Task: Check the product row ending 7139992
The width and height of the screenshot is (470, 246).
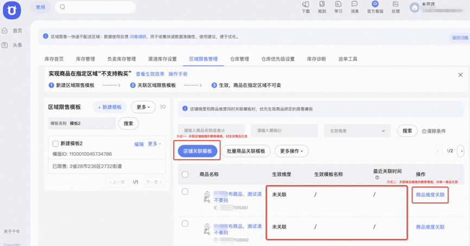Action: 185,224
